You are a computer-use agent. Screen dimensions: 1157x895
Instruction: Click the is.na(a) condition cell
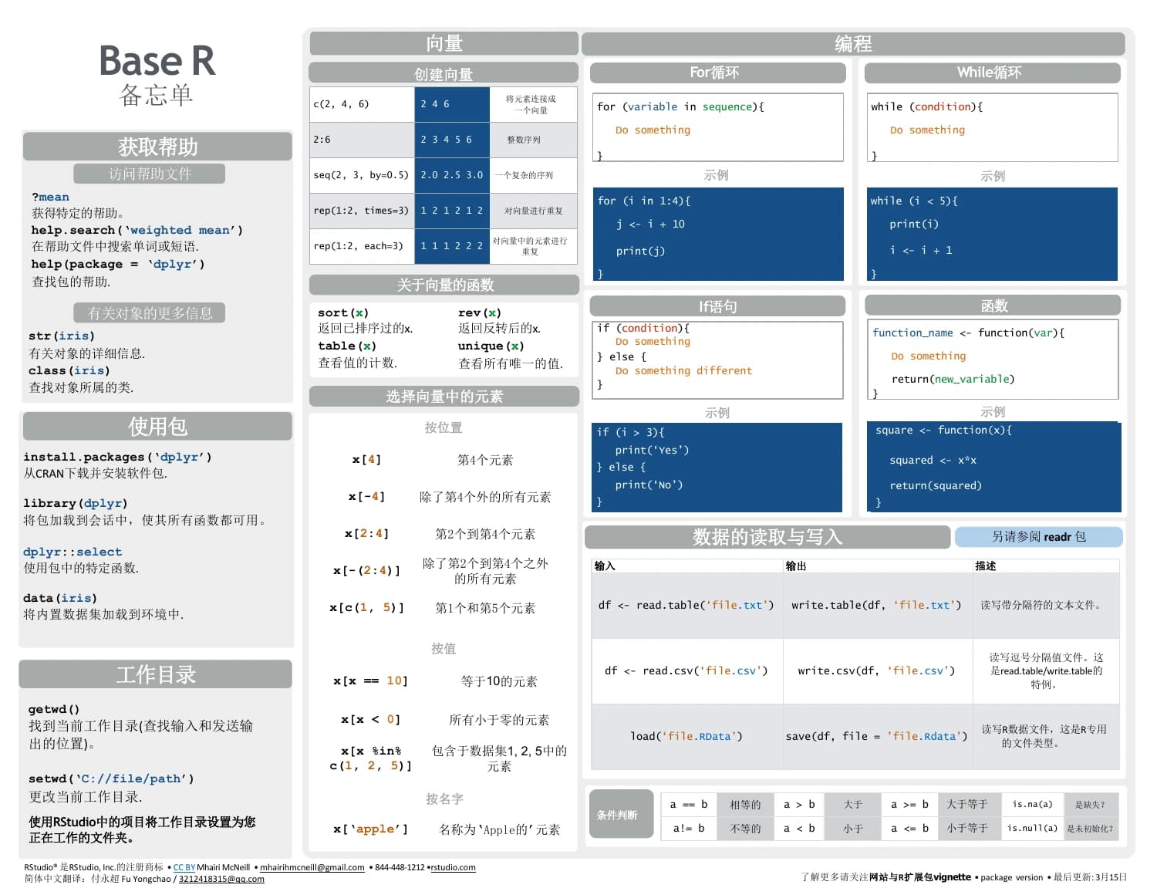[x=1032, y=804]
